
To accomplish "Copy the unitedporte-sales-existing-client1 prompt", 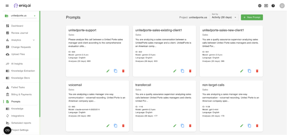I will pos(182,71).
